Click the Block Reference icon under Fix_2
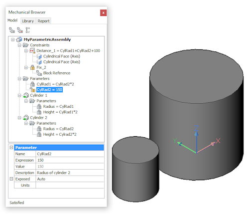Image resolution: width=248 pixels, height=216 pixels. (39, 73)
